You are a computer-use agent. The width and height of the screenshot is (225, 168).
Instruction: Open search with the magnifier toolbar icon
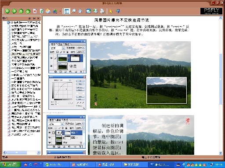73,11
